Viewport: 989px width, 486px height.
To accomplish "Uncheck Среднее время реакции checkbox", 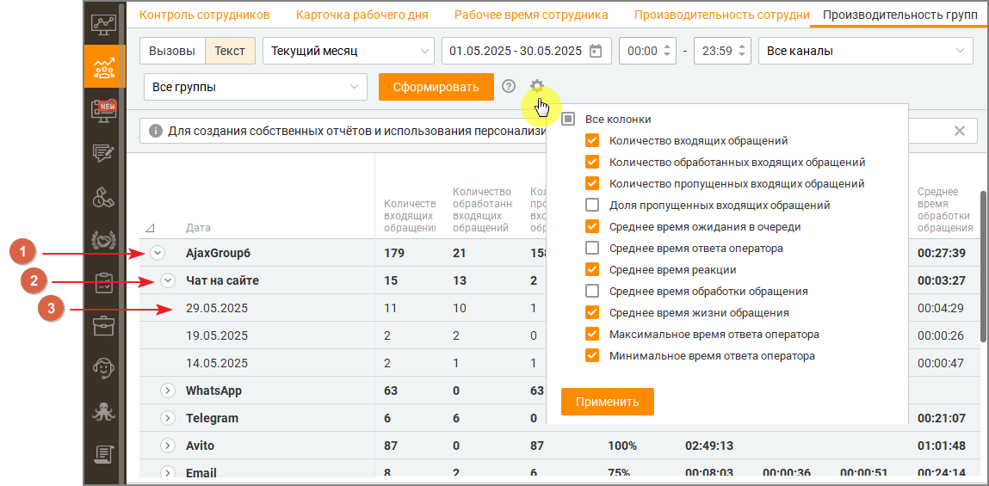I will click(x=591, y=270).
